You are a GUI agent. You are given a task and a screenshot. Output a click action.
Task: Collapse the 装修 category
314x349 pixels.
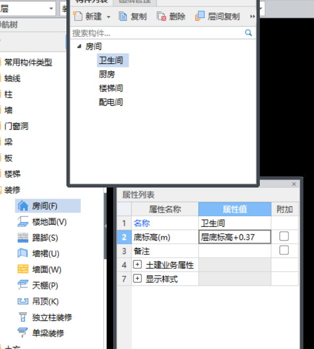(12, 190)
